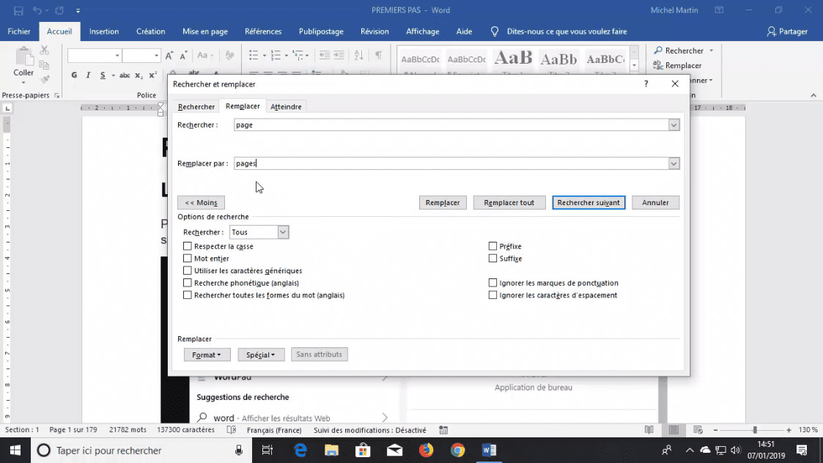Click the Cut scissors icon
Image resolution: width=823 pixels, height=463 pixels.
click(x=45, y=51)
